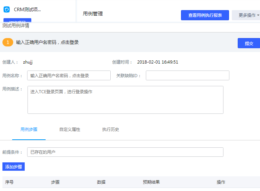Click the 预期结果 column header

pos(151,182)
